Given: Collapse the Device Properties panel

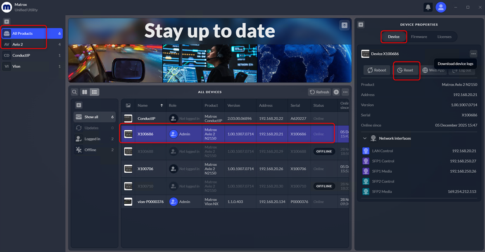Looking at the screenshot, I should point(361,24).
